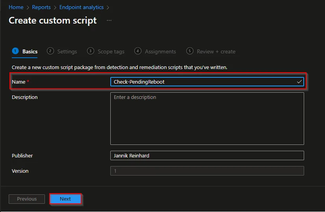Click the Version label
This screenshot has height=212, width=325.
click(20, 171)
